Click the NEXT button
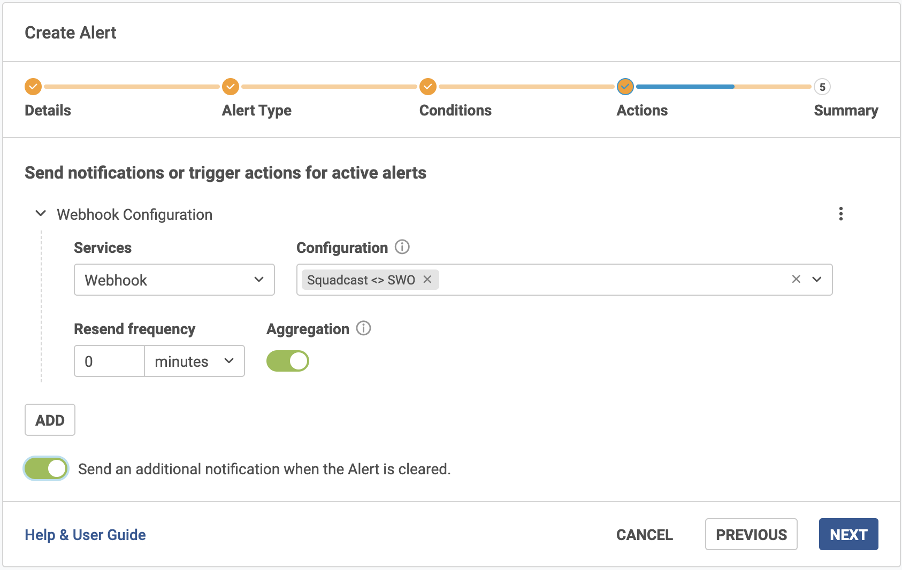The image size is (902, 570). [x=848, y=534]
